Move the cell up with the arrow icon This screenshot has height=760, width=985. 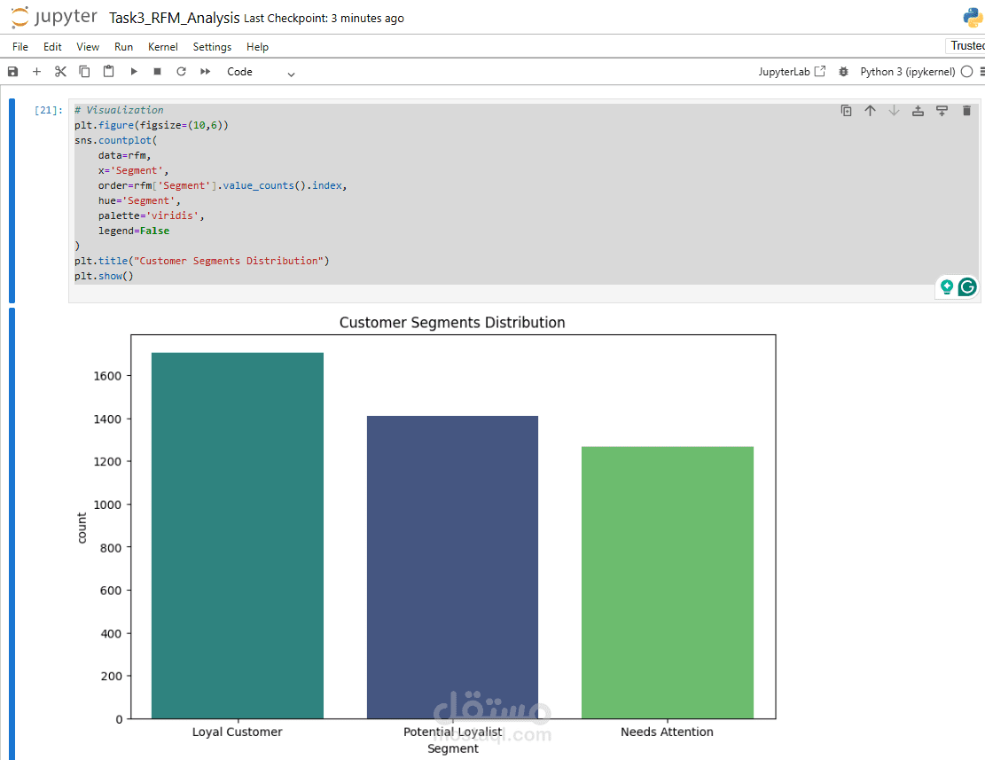tap(870, 111)
